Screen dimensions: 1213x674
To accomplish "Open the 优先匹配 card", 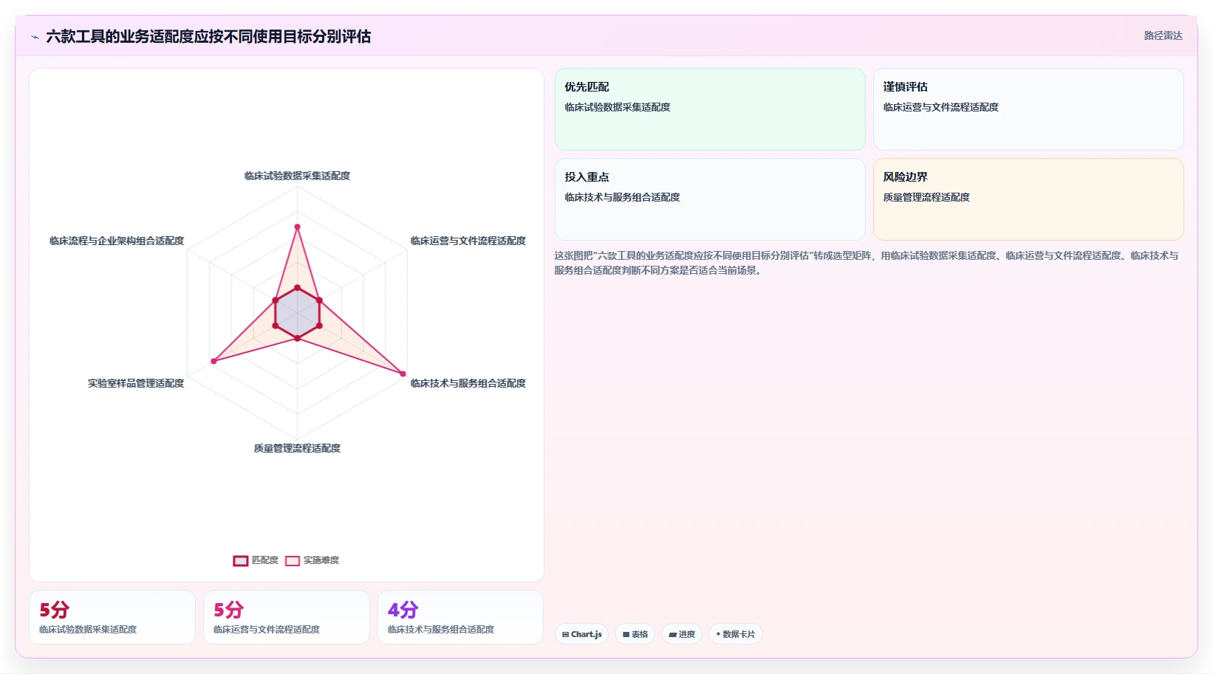I will [x=710, y=109].
